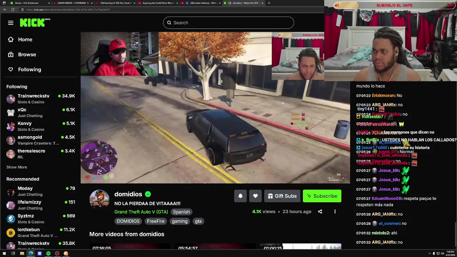Click the share icon
This screenshot has width=457, height=257.
click(x=320, y=212)
